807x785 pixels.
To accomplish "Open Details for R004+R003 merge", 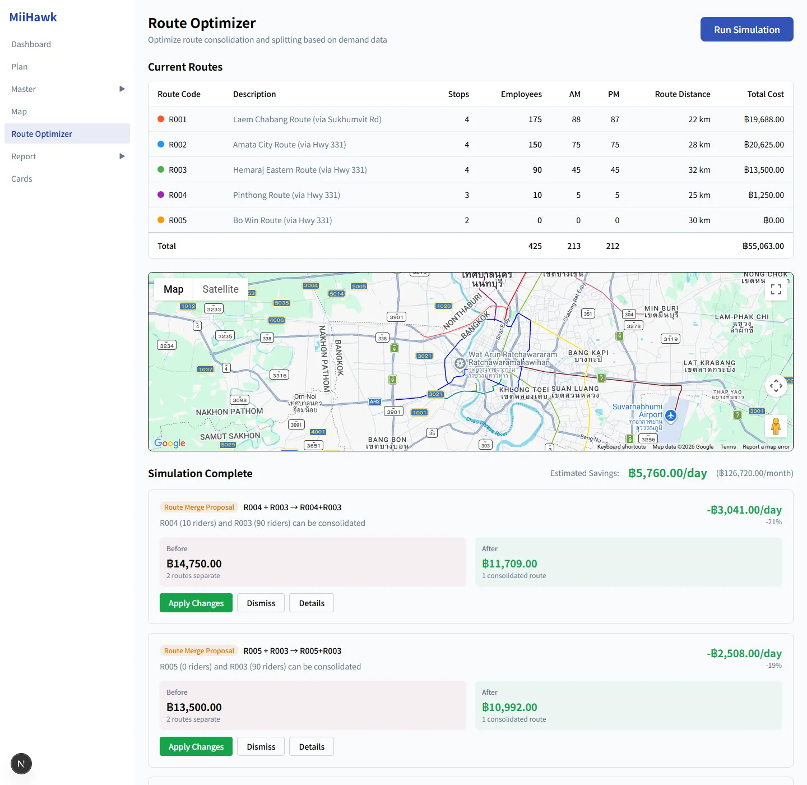I will [x=312, y=603].
